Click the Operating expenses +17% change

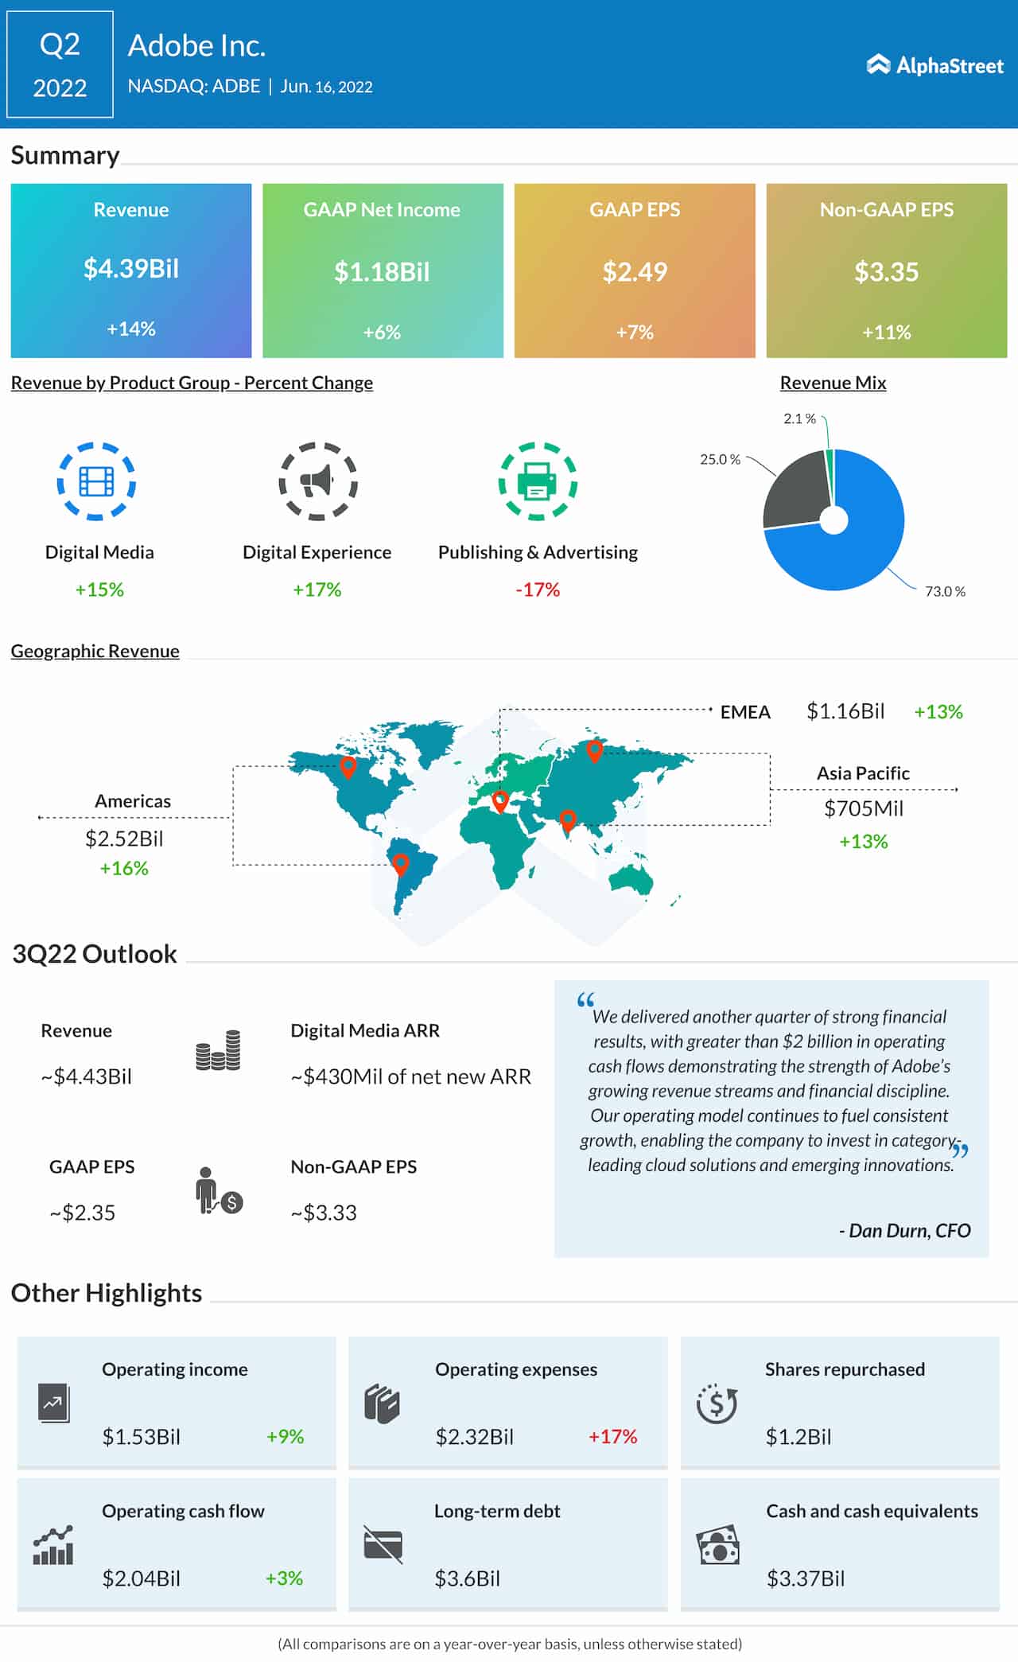(x=613, y=1436)
